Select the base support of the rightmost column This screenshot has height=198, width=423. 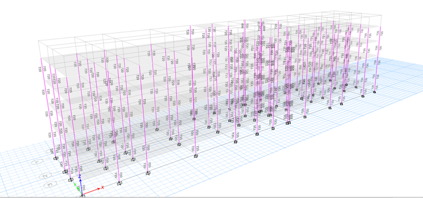click(x=374, y=92)
